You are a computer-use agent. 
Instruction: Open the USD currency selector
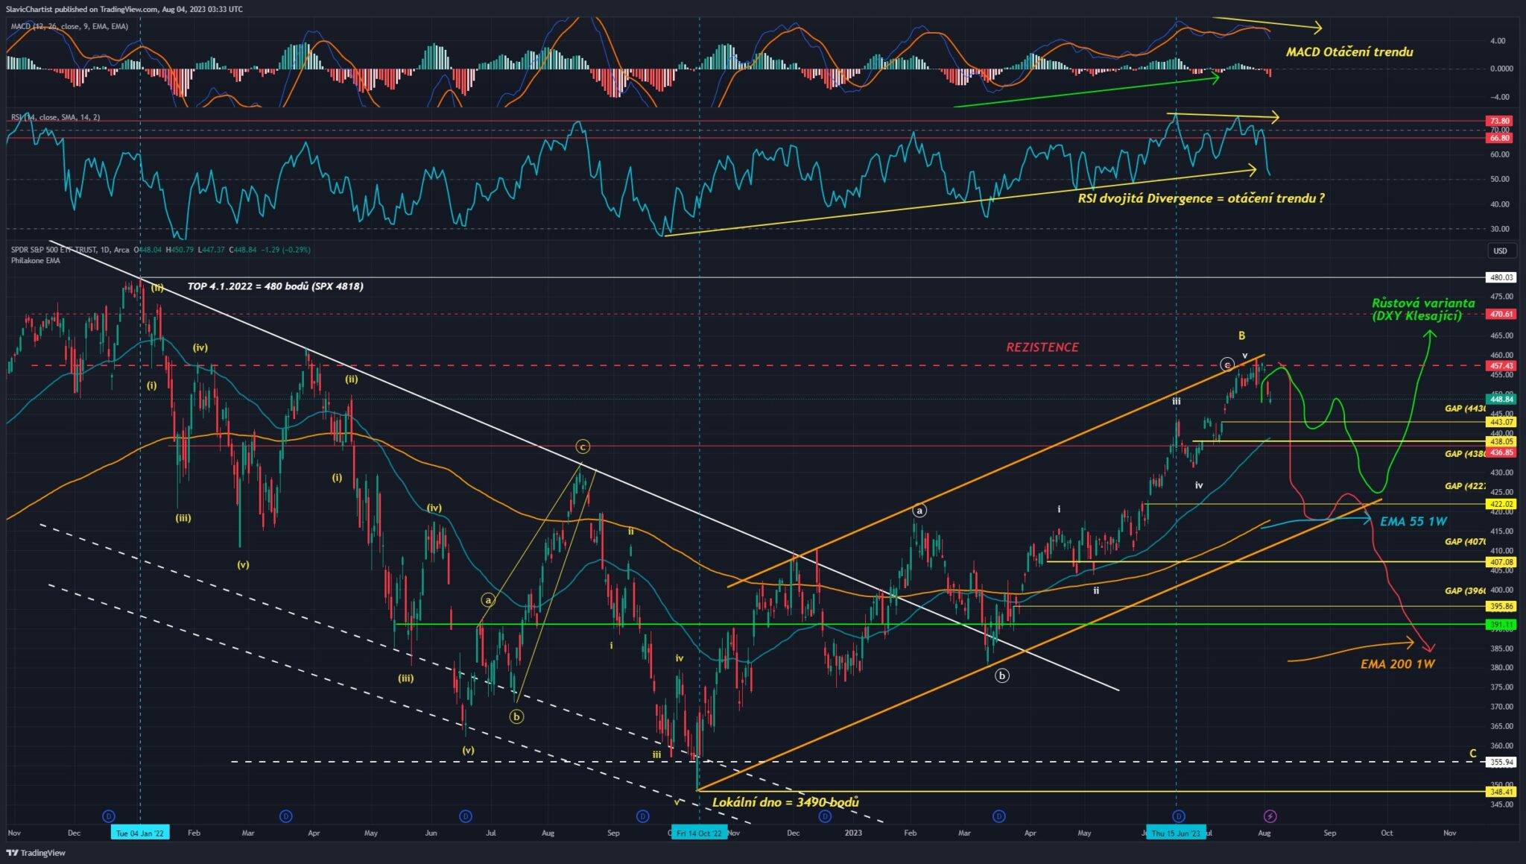[x=1500, y=250]
